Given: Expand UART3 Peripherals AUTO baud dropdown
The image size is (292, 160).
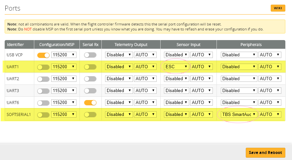Looking at the screenshot, I should (x=270, y=90).
